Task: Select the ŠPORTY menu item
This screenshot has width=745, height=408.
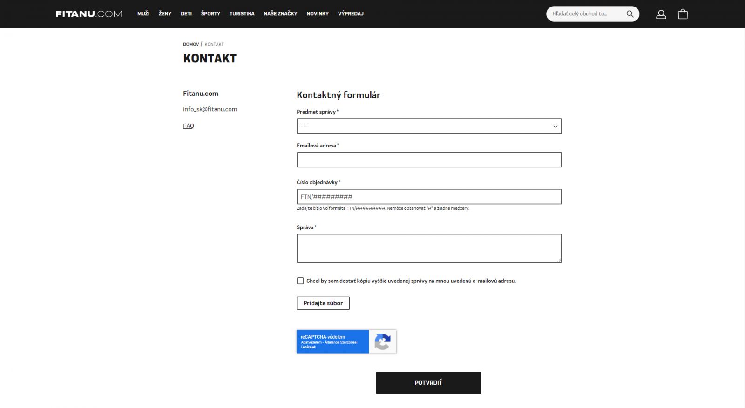Action: pos(210,14)
